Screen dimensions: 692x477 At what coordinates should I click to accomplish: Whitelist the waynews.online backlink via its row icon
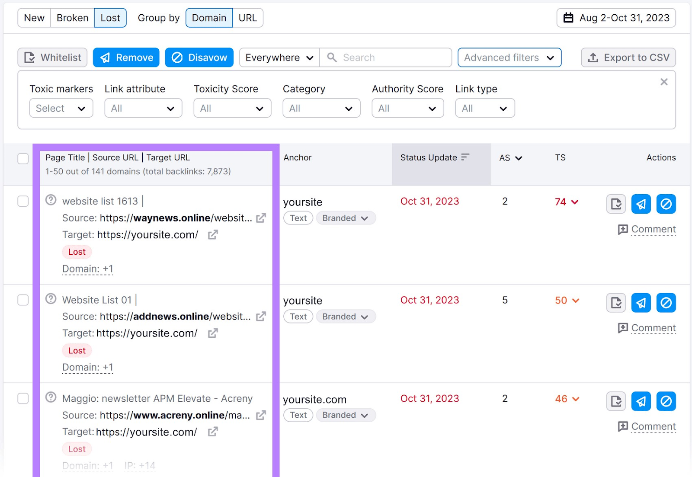coord(615,204)
